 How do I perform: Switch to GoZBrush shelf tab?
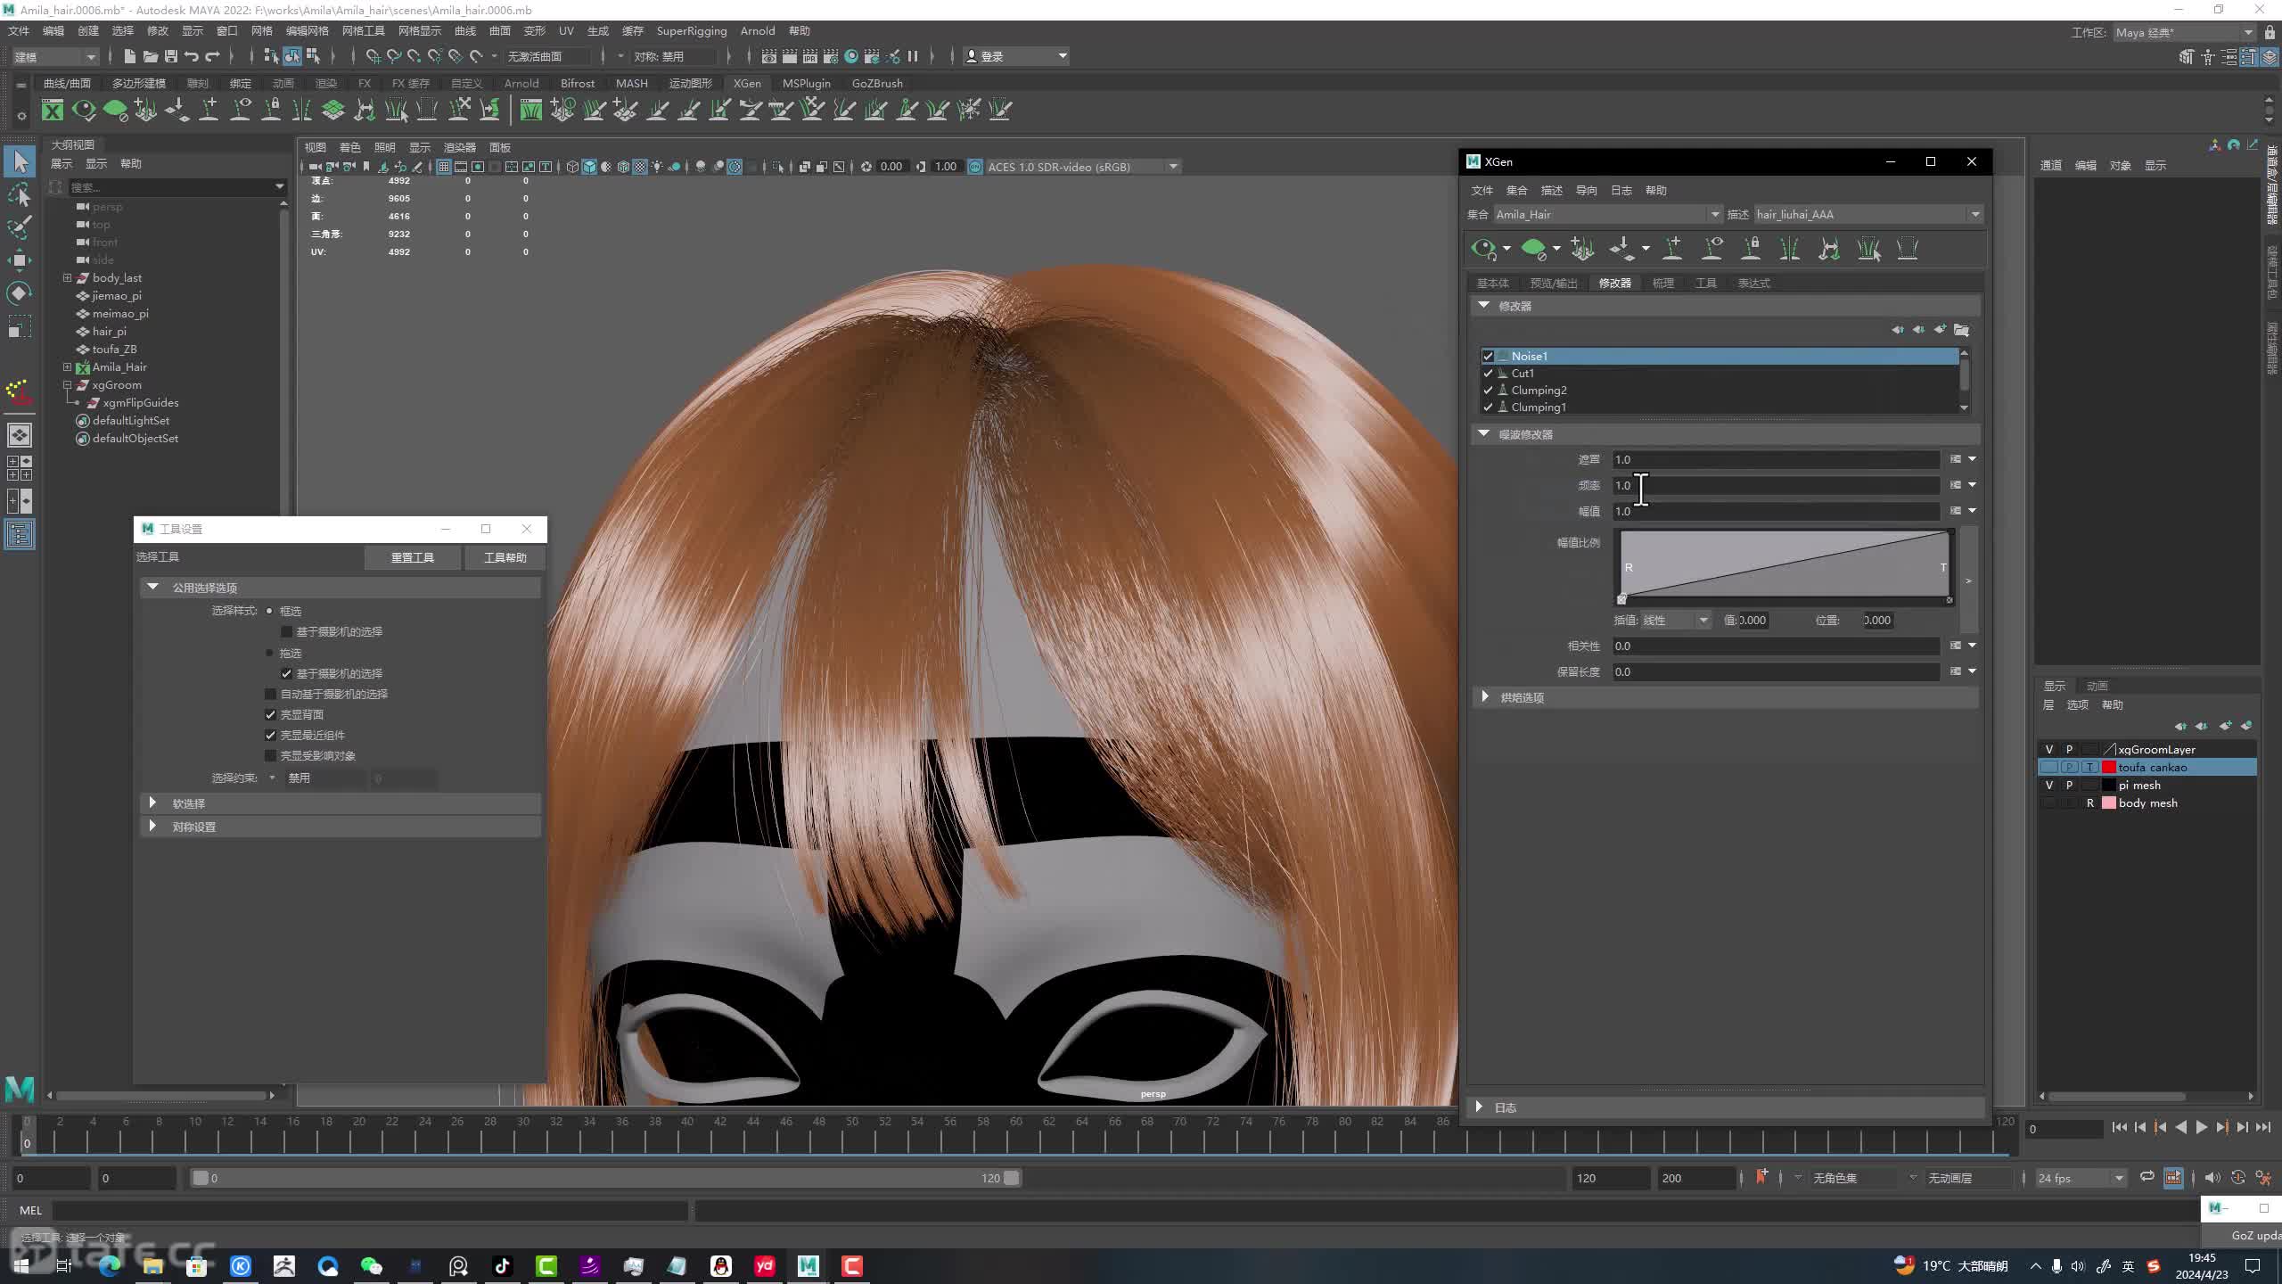click(x=877, y=83)
